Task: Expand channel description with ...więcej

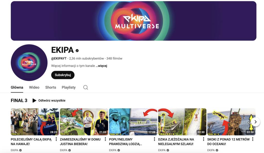Action: click(101, 66)
